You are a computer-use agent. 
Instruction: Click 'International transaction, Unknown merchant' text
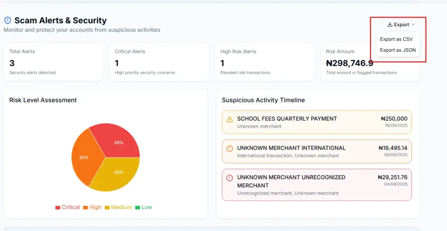pyautogui.click(x=288, y=156)
